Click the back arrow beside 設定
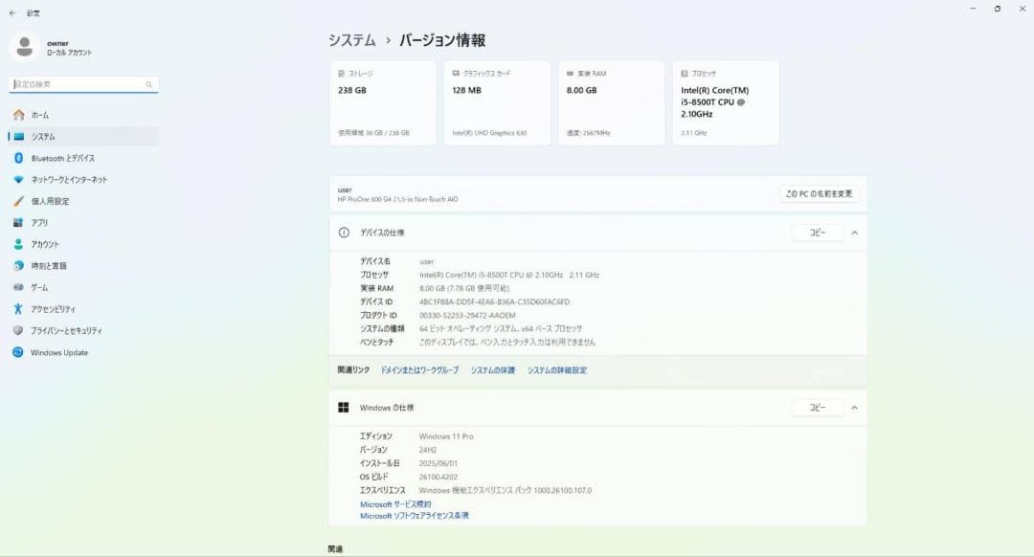 tap(14, 13)
